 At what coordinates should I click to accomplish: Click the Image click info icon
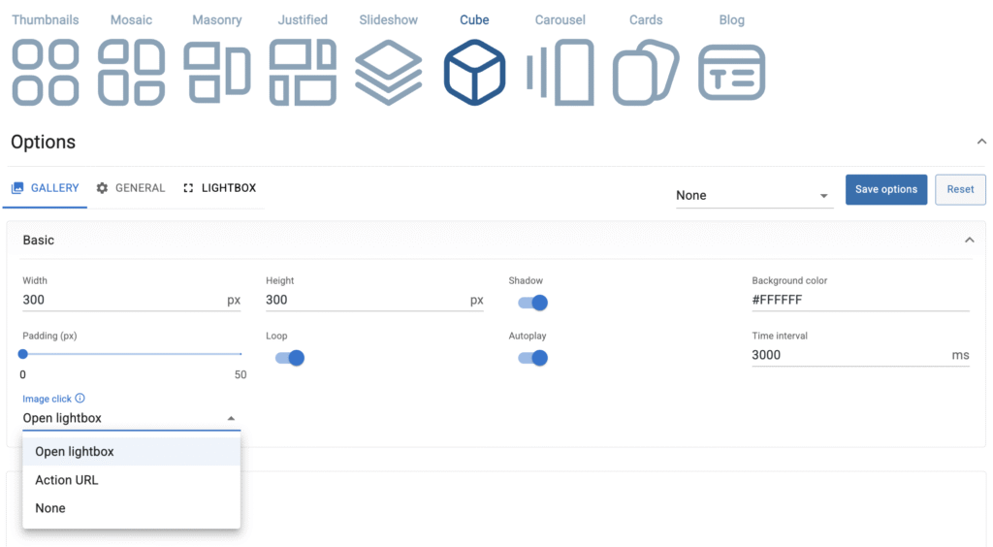click(x=80, y=399)
